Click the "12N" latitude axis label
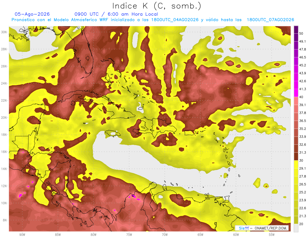308x238 pixels. (4, 186)
